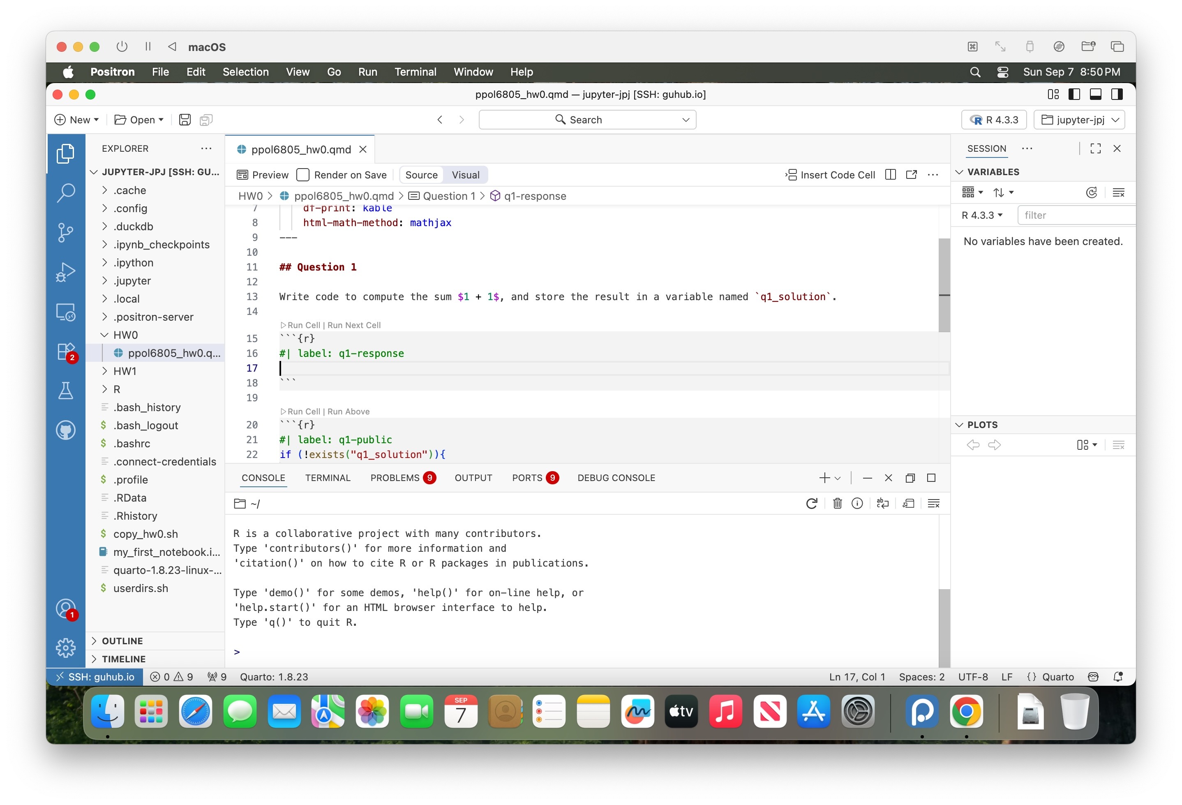Maximize the Session panel
The width and height of the screenshot is (1182, 805).
(x=1096, y=148)
